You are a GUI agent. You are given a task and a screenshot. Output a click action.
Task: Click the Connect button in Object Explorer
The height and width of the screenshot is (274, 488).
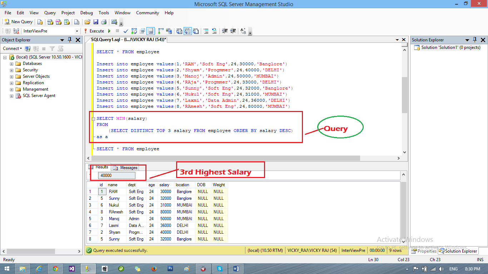[11, 48]
